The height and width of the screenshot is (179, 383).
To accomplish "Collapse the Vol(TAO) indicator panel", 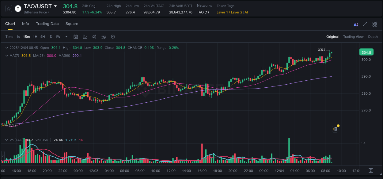I will tap(6, 140).
